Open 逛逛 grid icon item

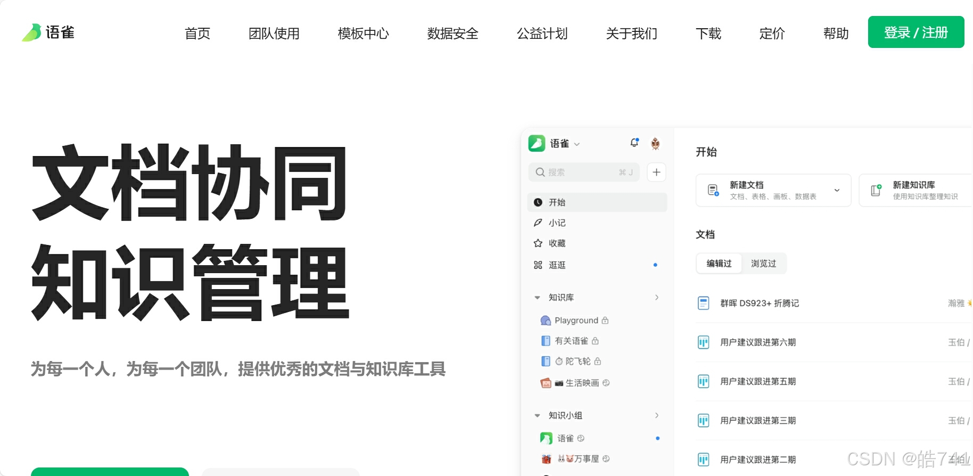tap(538, 265)
